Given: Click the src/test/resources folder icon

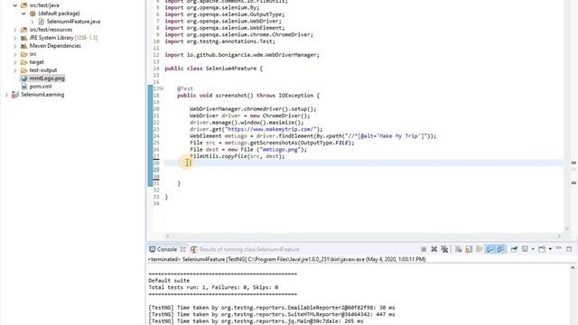Looking at the screenshot, I should coord(24,30).
